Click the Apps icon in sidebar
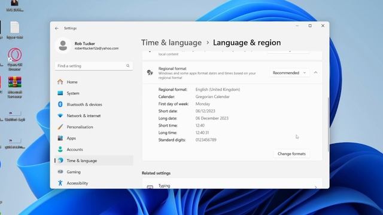Image resolution: width=383 pixels, height=215 pixels. (60, 138)
